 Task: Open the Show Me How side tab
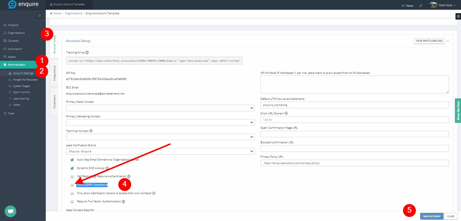pos(458,111)
